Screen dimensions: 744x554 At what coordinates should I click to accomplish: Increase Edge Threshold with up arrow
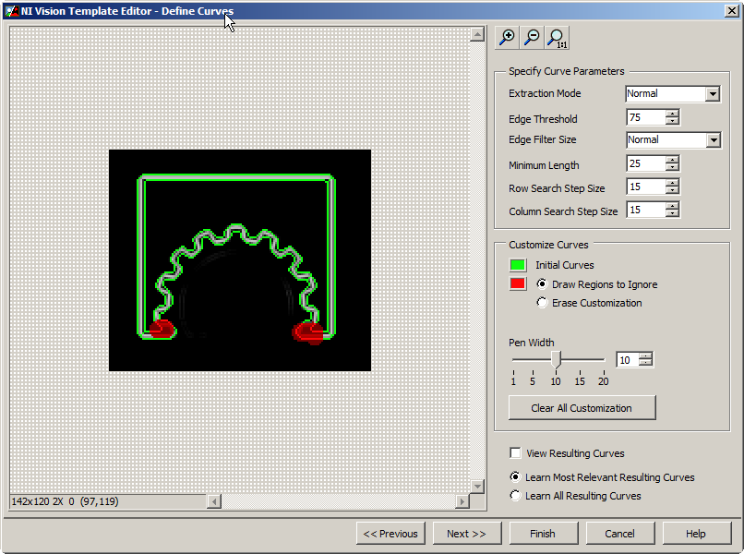(x=672, y=114)
